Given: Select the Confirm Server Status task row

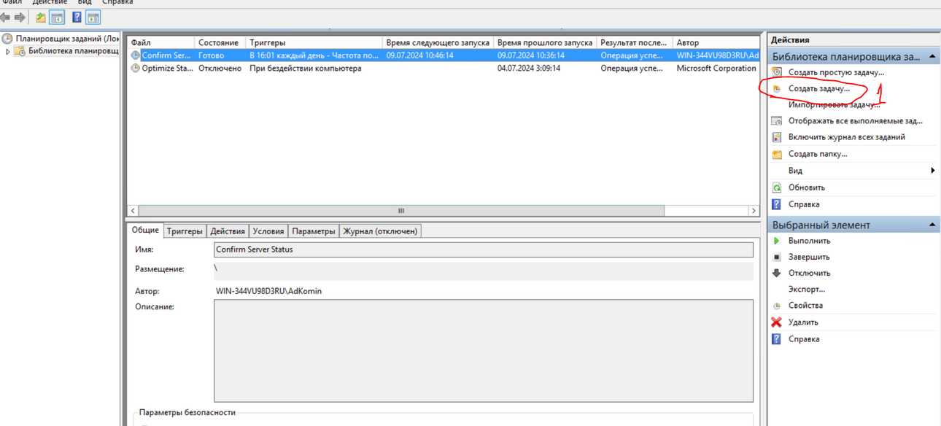Looking at the screenshot, I should [x=444, y=55].
